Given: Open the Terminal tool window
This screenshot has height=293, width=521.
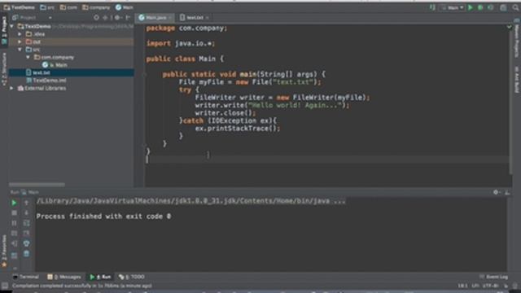Looking at the screenshot, I should click(x=26, y=277).
